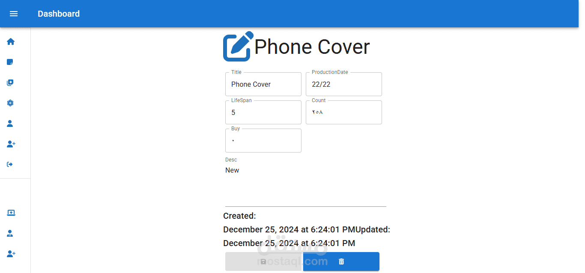Click the upper add-user icon in sidebar
Viewport: 585px width, 273px height.
(11, 144)
